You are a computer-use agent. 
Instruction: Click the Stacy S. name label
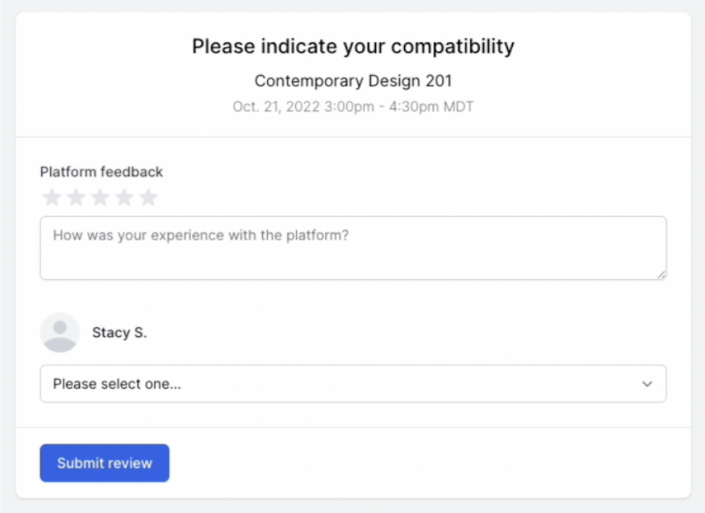pyautogui.click(x=119, y=333)
